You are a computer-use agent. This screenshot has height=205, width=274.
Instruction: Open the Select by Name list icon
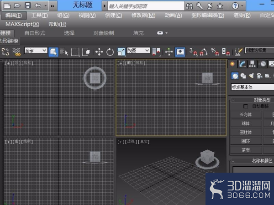pyautogui.click(x=64, y=52)
